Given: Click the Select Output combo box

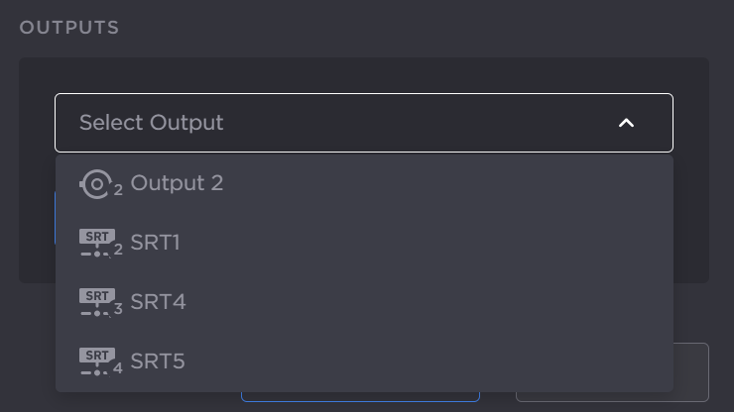Looking at the screenshot, I should coord(363,123).
